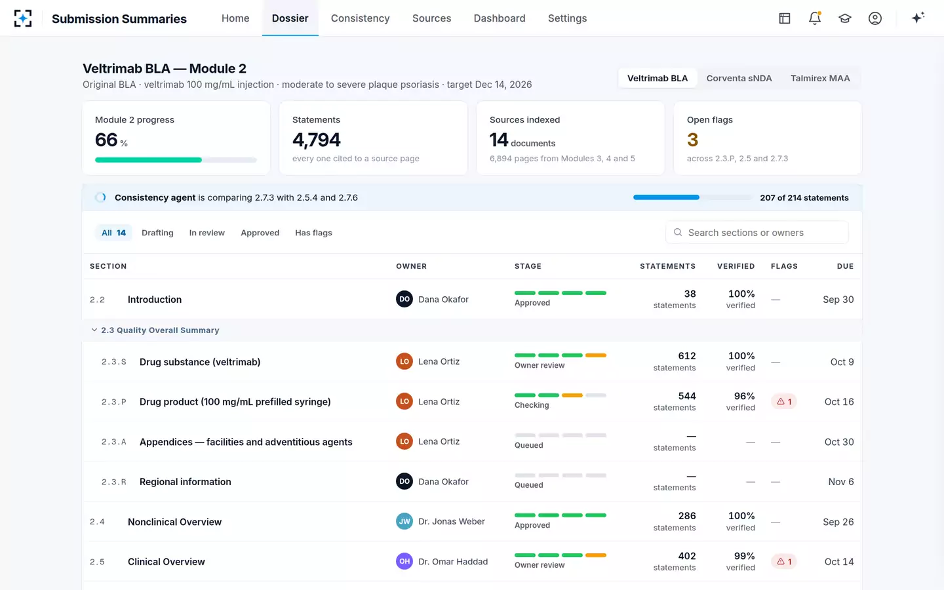The height and width of the screenshot is (590, 944).
Task: Filter sections by In review
Action: (x=206, y=233)
